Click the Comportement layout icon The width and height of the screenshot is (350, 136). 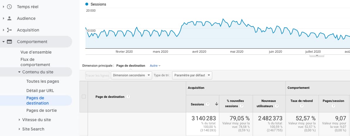click(x=9, y=42)
